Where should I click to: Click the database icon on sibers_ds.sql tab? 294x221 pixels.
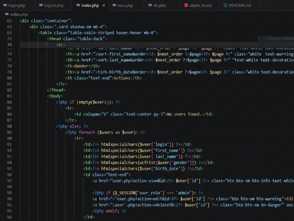(186, 5)
